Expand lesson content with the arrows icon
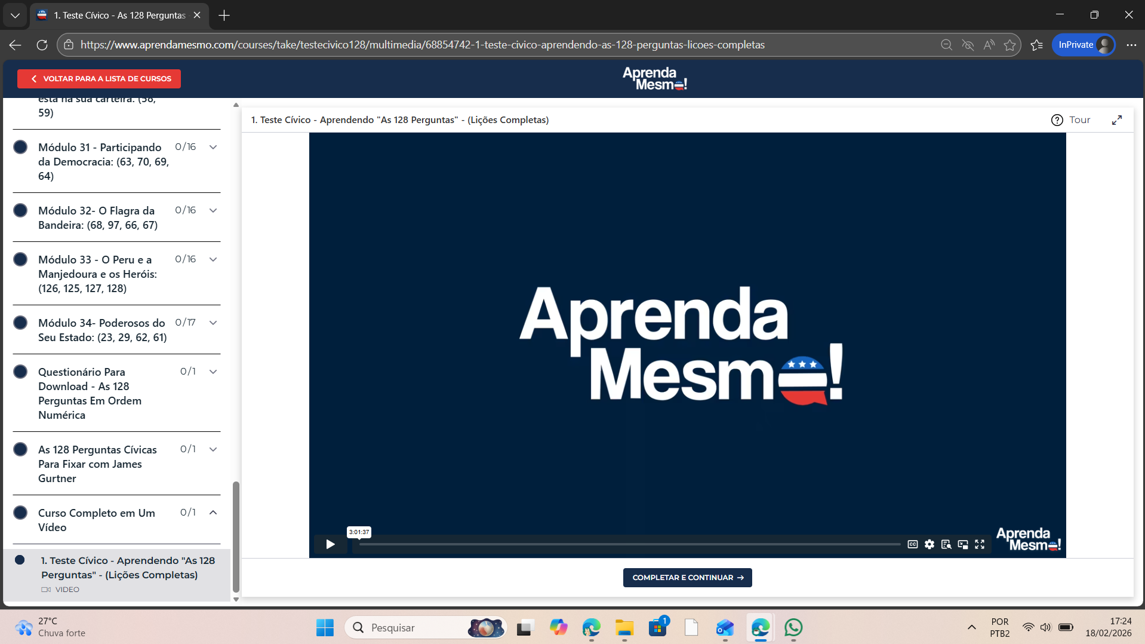 1117,120
